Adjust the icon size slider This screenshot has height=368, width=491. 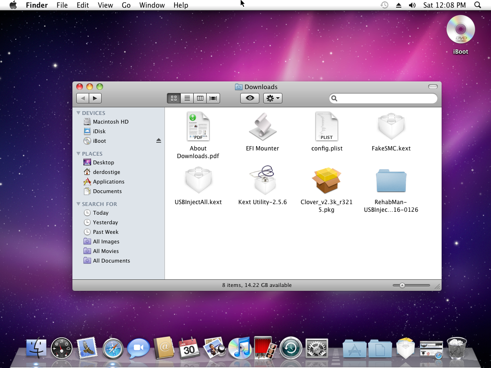pyautogui.click(x=402, y=286)
